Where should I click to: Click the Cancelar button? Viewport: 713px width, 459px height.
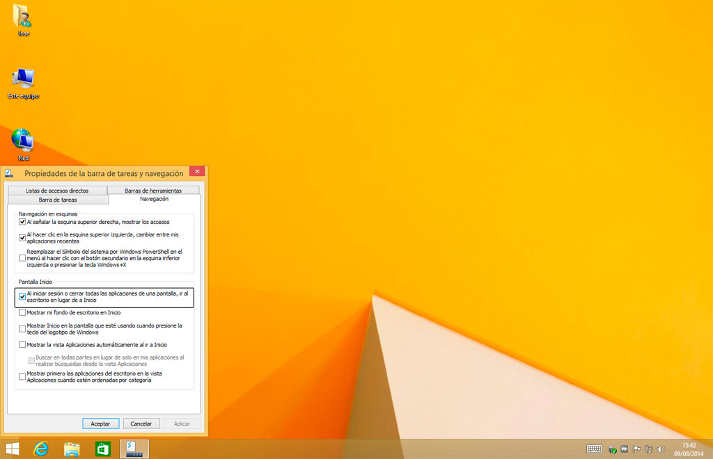point(141,424)
